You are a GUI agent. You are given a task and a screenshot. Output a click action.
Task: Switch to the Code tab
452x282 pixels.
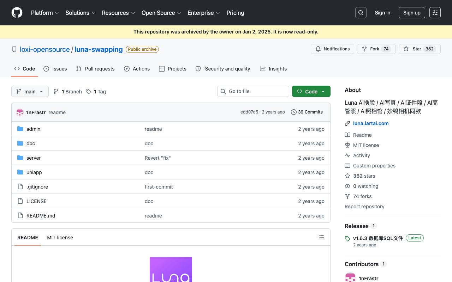[x=25, y=69]
